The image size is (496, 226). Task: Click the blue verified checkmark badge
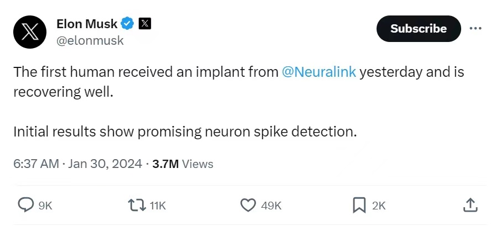point(128,24)
